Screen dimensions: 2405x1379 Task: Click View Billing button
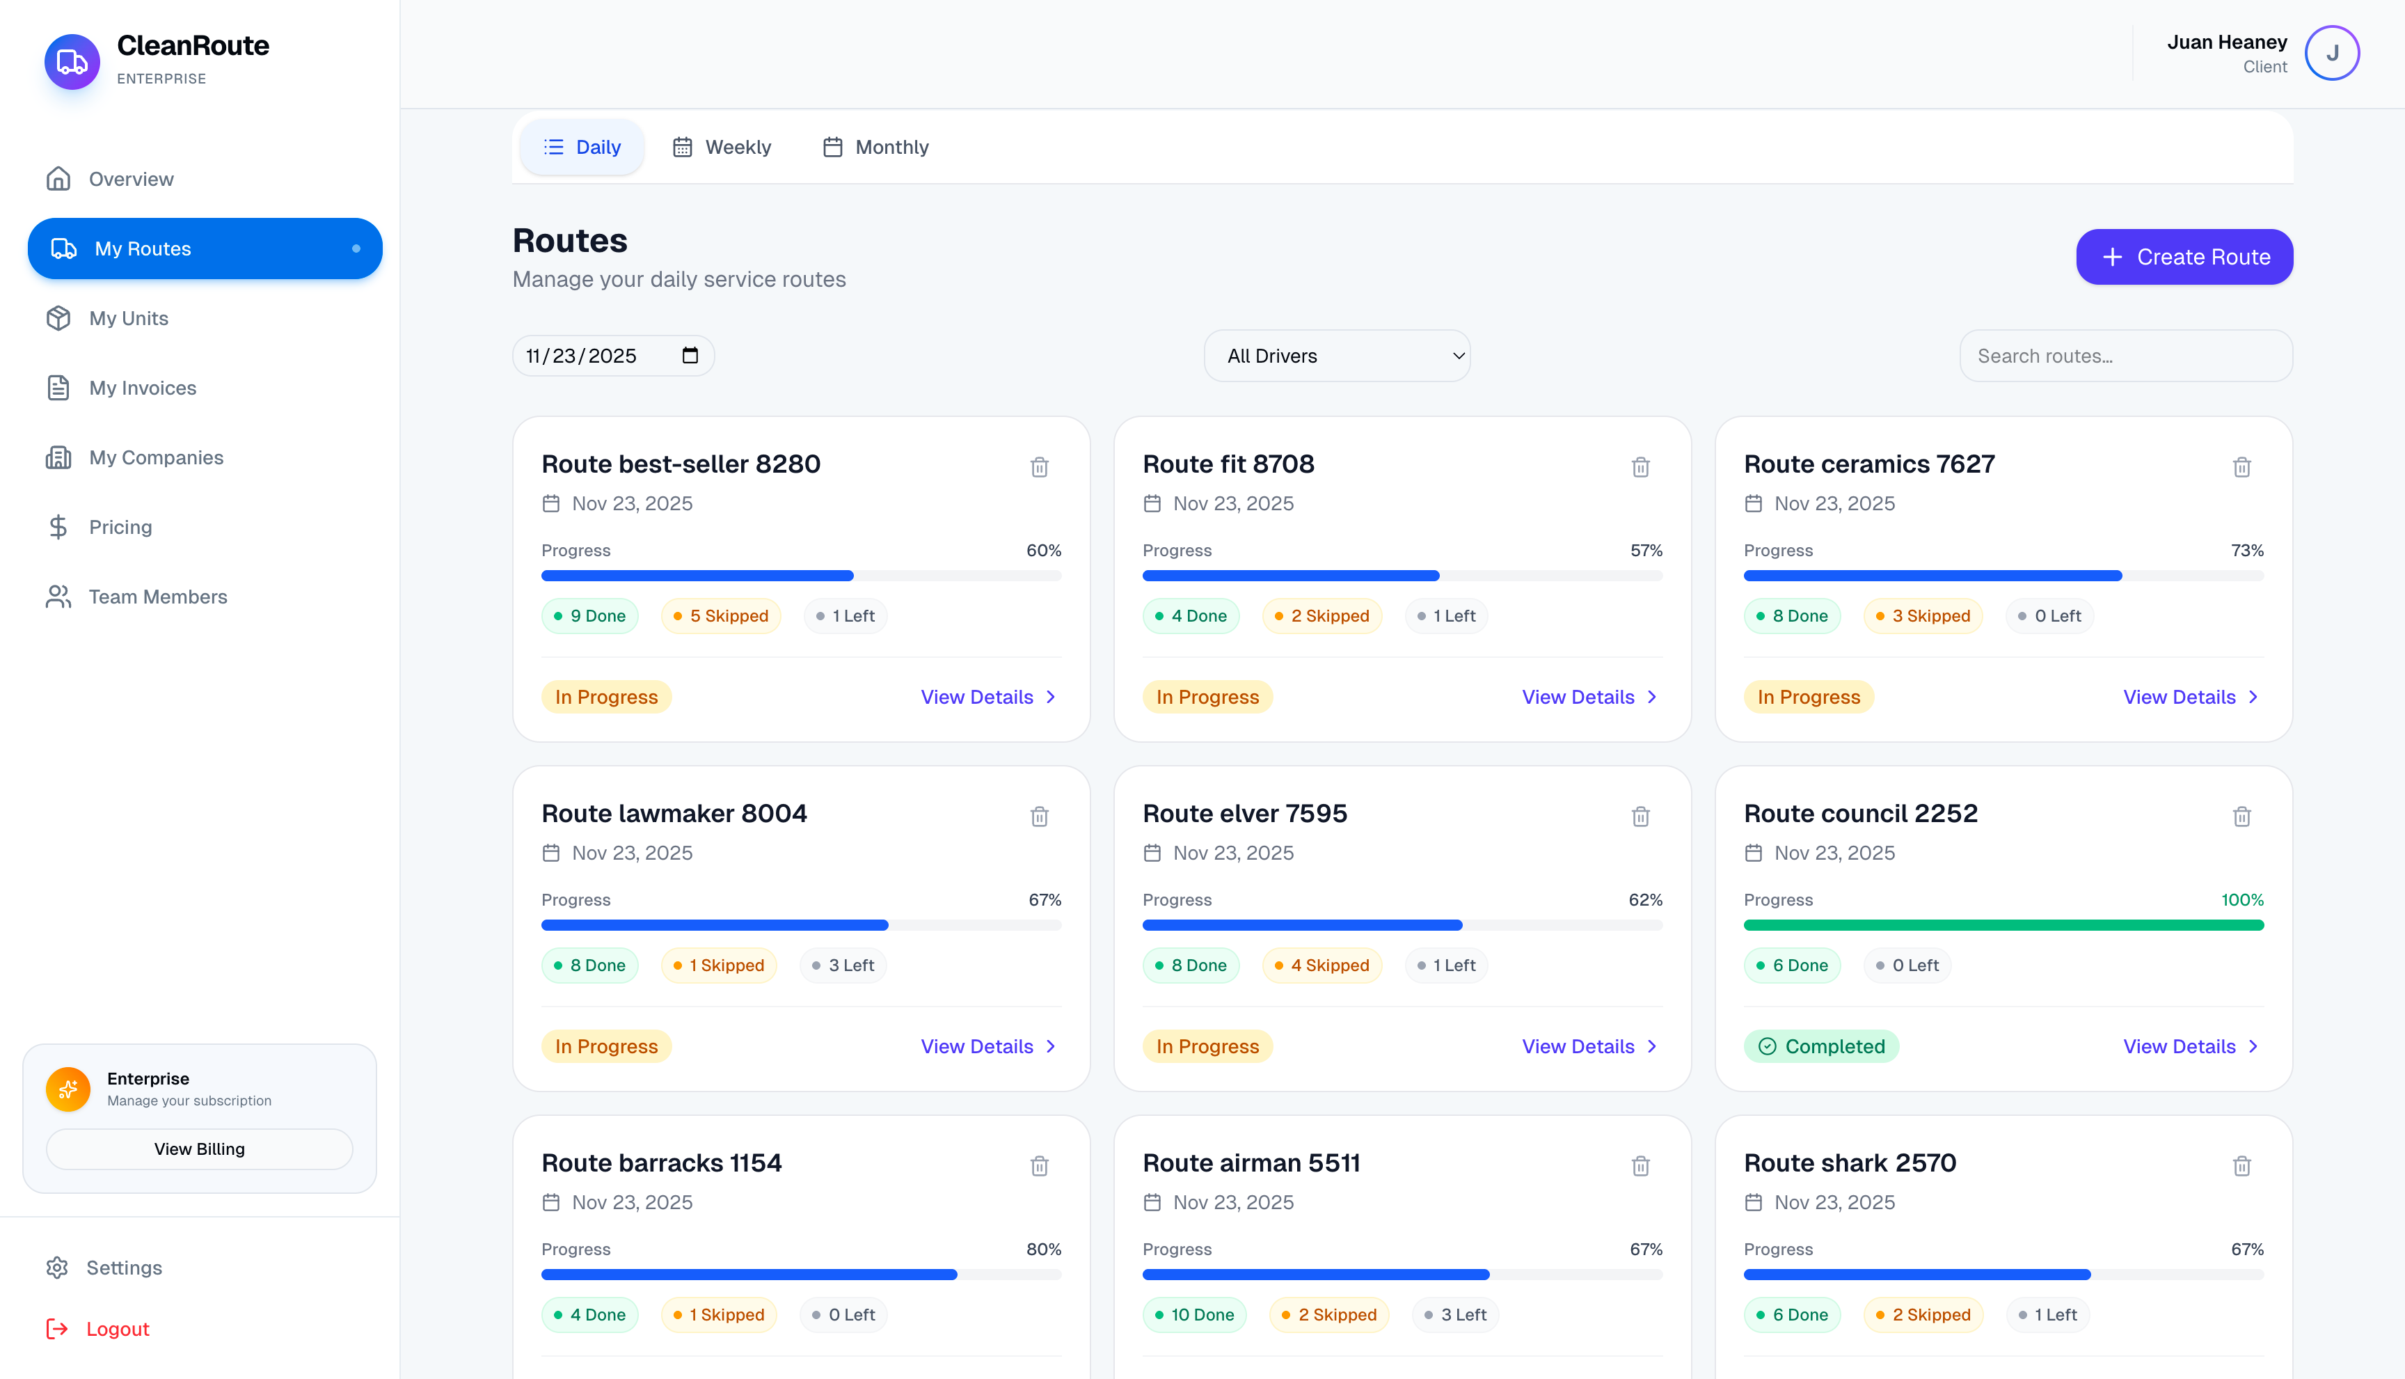tap(199, 1149)
